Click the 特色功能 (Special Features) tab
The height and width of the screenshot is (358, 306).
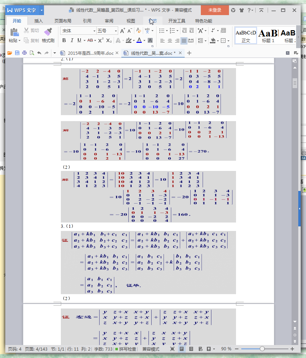pos(203,21)
